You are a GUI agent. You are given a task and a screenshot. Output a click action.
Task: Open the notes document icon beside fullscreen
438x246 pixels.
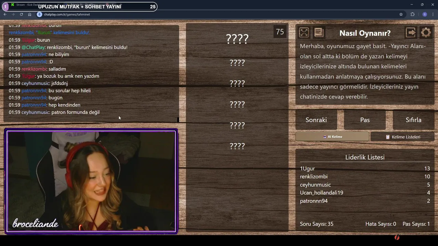319,32
